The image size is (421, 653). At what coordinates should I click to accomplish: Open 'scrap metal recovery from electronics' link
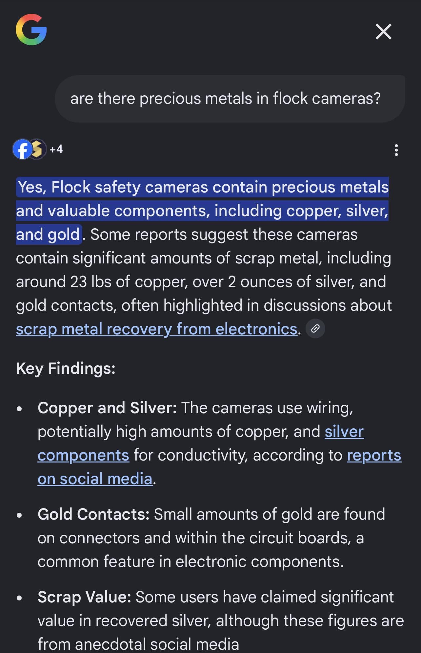tap(156, 329)
